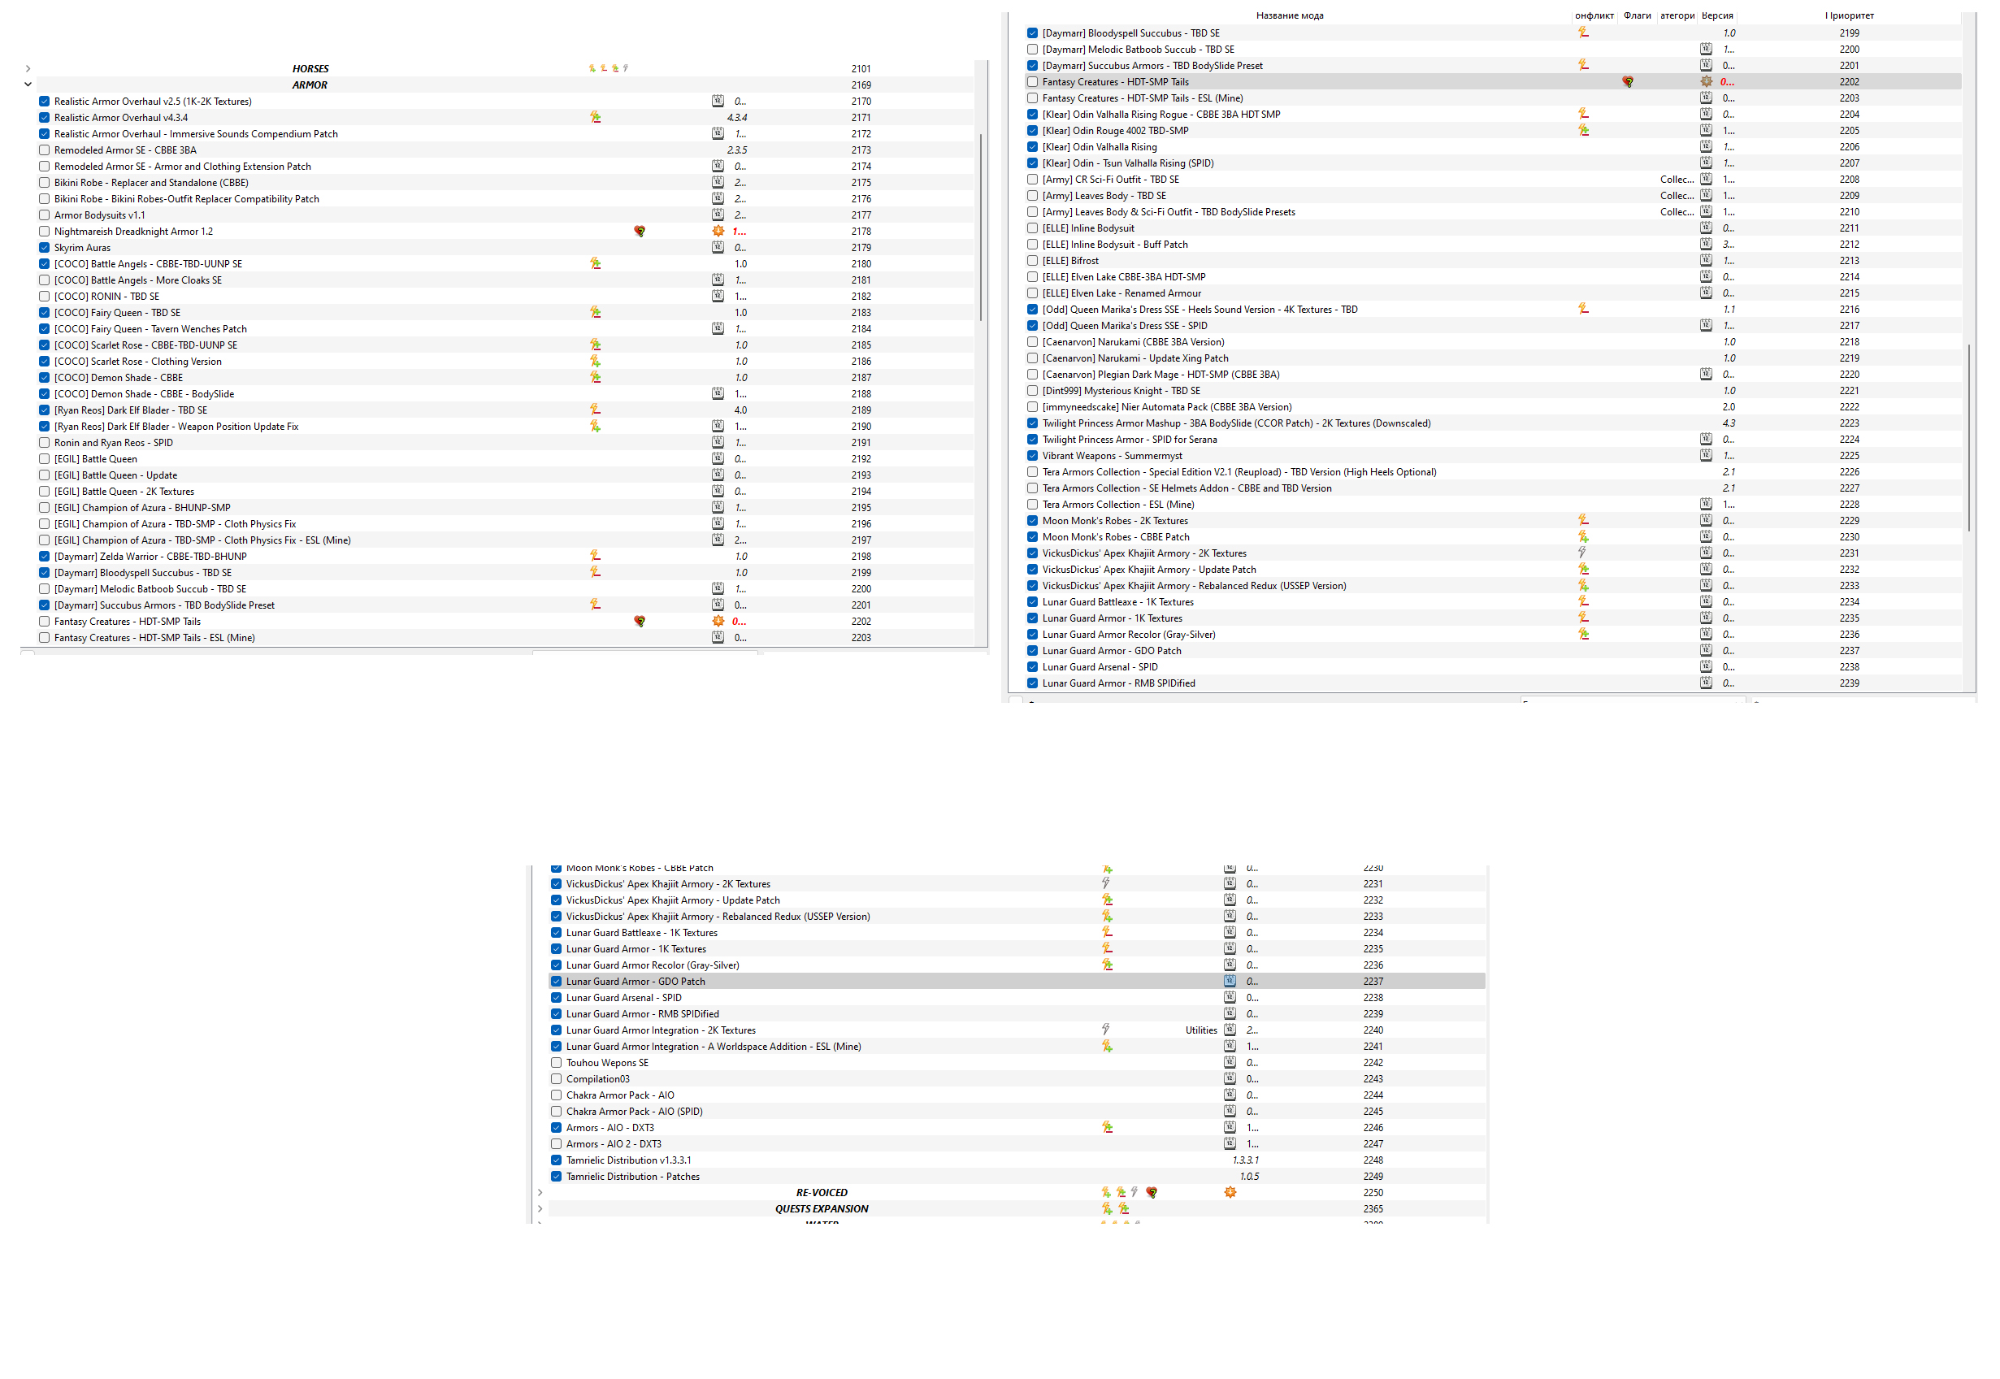Sort by Приоритет column header
This screenshot has width=2000, height=1379.
1849,15
